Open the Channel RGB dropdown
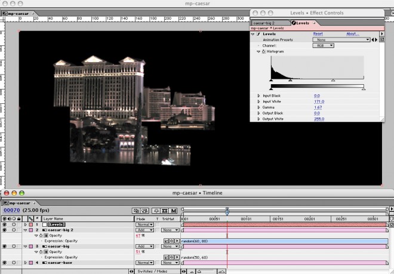The height and width of the screenshot is (274, 394). coord(323,45)
